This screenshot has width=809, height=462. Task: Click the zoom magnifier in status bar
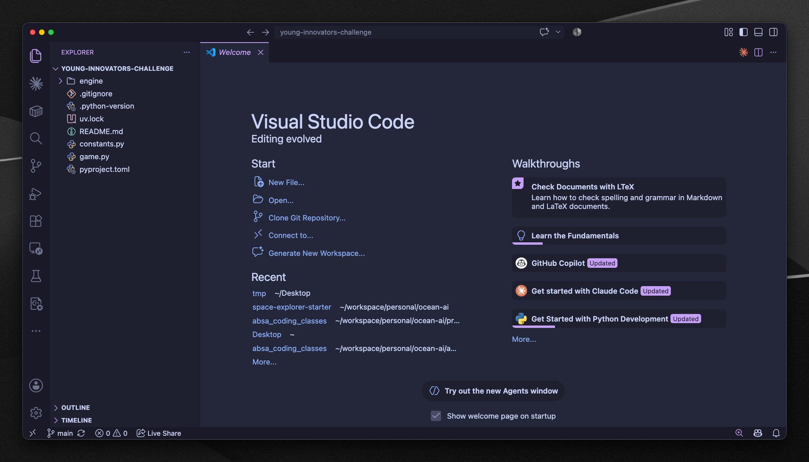739,433
